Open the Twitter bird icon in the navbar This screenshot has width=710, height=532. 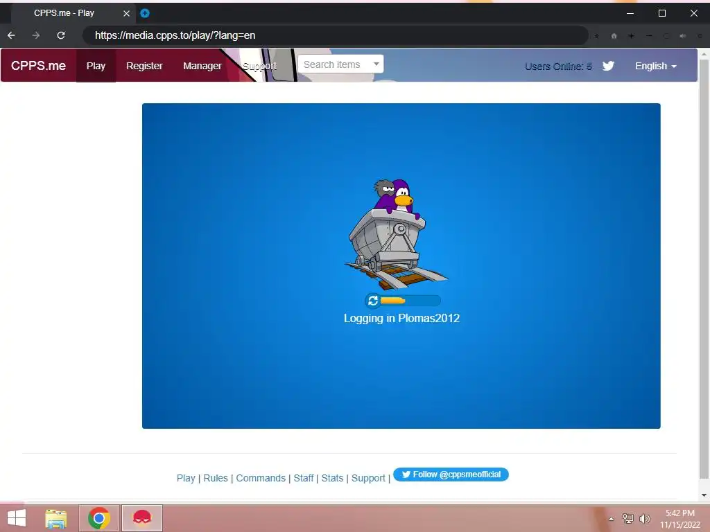point(608,66)
